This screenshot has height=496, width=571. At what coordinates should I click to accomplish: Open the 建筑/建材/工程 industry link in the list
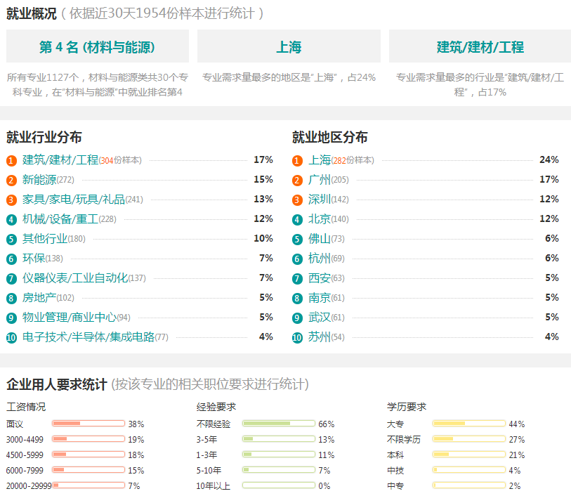coord(60,160)
